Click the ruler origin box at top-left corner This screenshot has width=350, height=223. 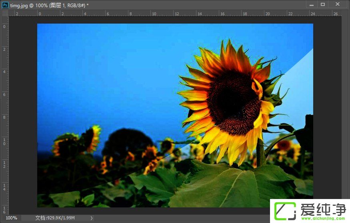click(x=5, y=13)
